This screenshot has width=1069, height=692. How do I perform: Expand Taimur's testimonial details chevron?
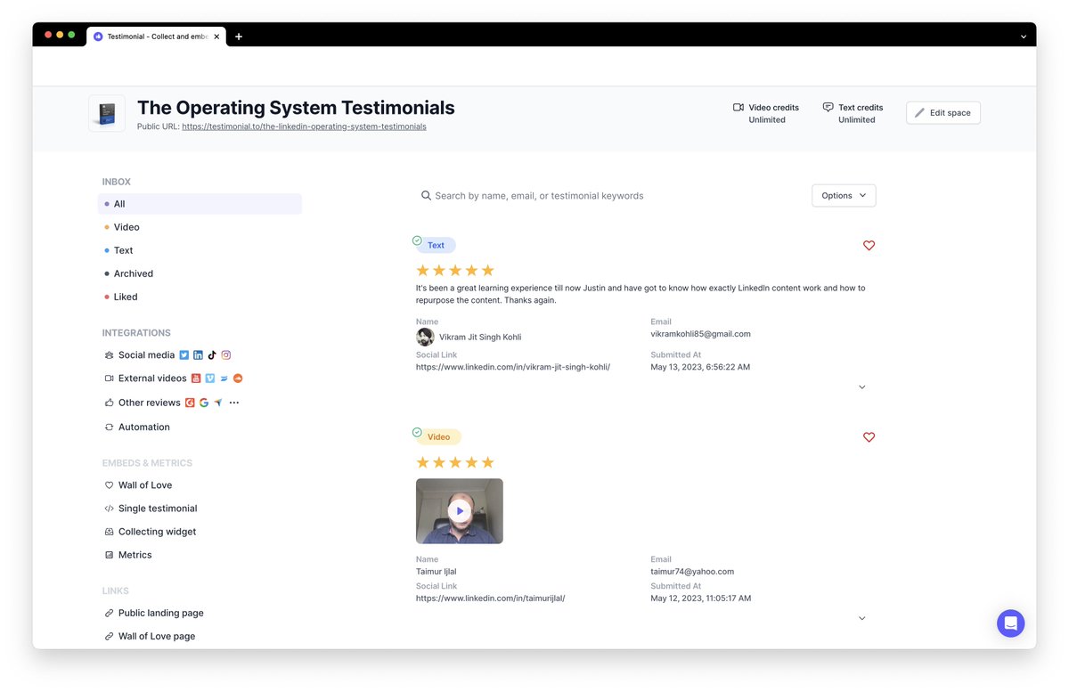(862, 618)
